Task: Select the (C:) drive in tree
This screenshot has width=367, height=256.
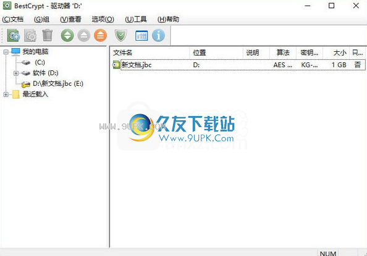Action: (x=40, y=62)
